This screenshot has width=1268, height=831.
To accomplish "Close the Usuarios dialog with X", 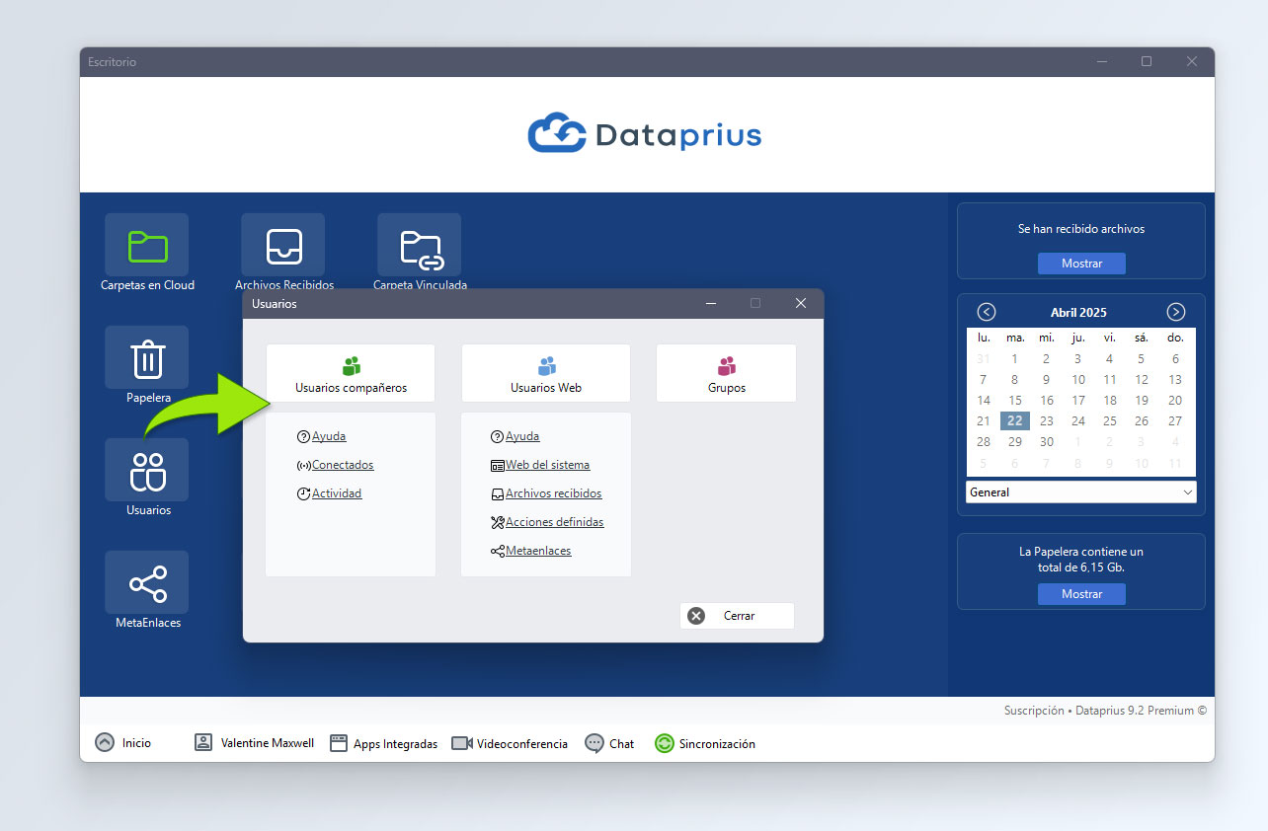I will tap(801, 303).
